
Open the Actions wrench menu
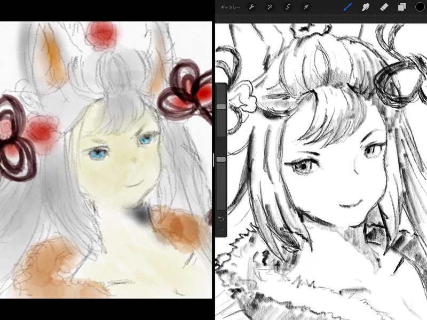tap(251, 7)
